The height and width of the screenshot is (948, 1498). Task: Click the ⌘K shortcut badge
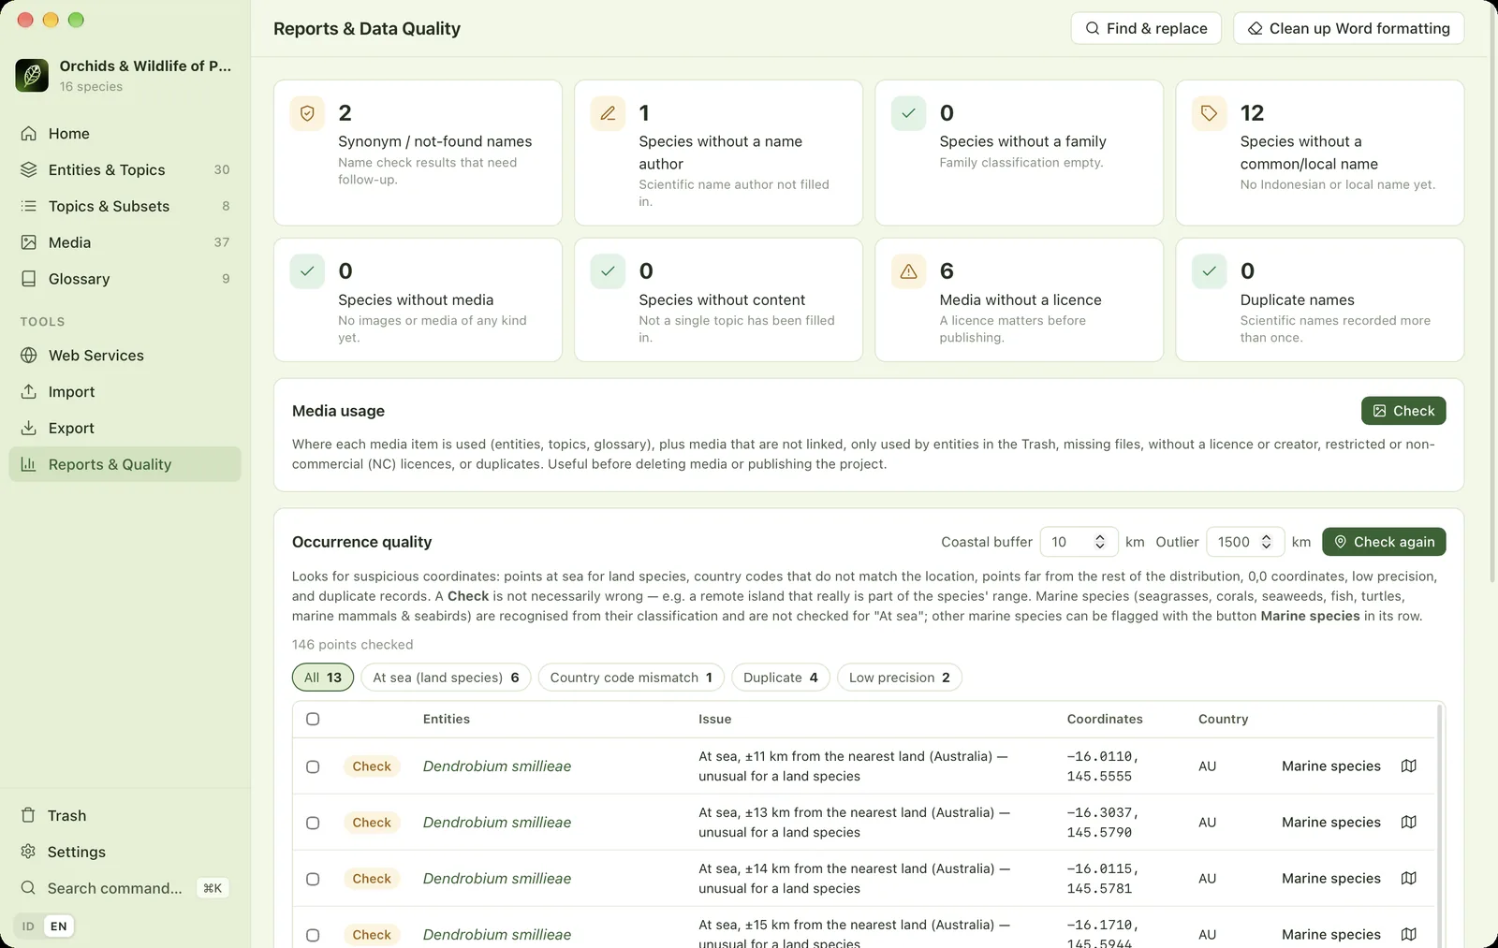click(213, 888)
